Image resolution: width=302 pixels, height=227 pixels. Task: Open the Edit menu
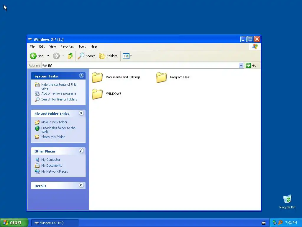click(x=42, y=46)
